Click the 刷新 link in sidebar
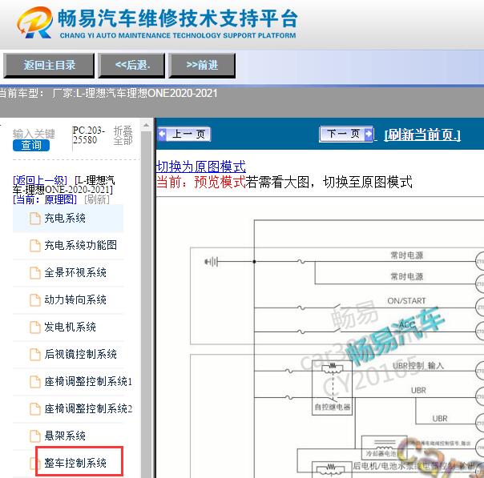The image size is (484, 478). (x=97, y=199)
